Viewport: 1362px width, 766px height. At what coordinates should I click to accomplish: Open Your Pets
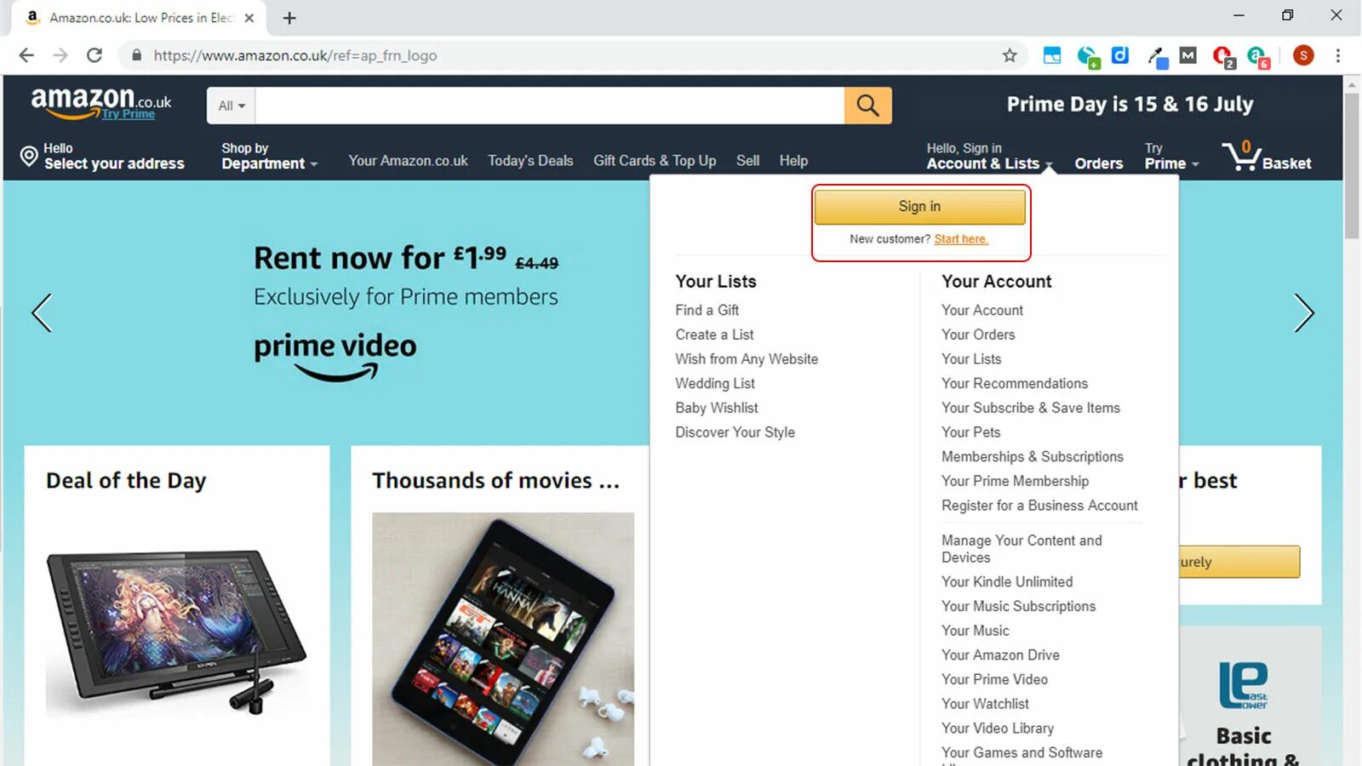971,432
